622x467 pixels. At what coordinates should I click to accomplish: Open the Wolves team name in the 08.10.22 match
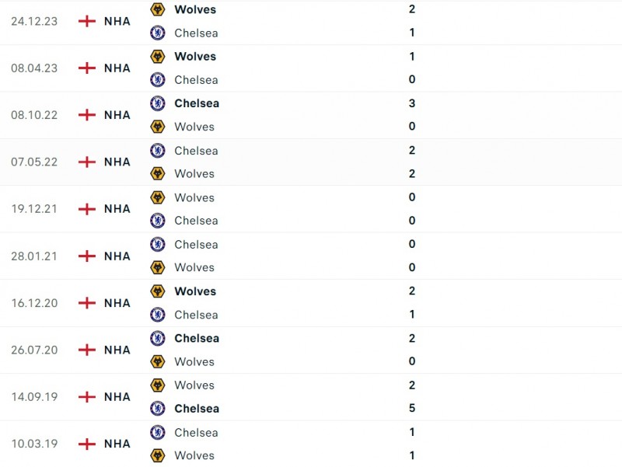(x=194, y=127)
